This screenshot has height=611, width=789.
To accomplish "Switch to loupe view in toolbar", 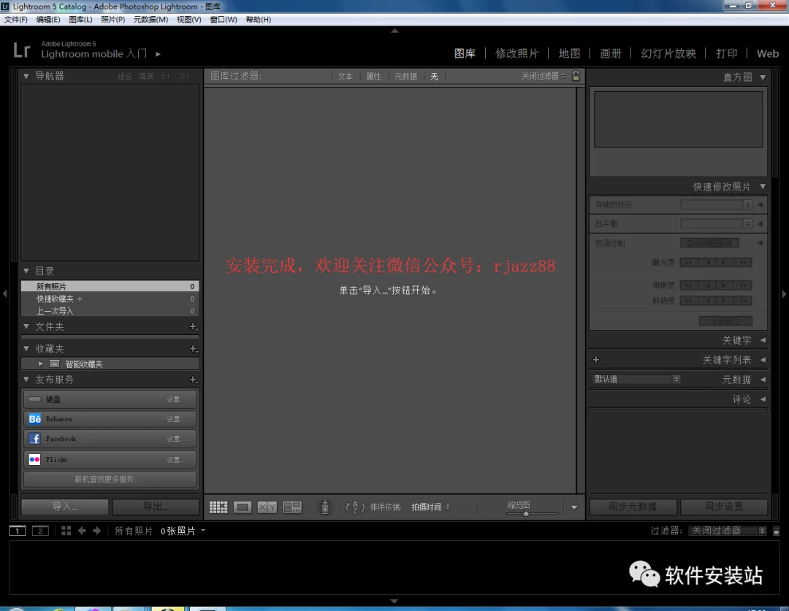I will (242, 507).
